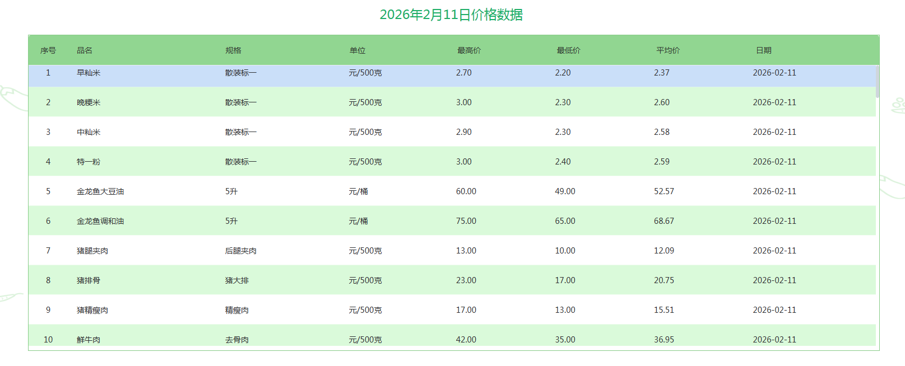Click the 品名 column header
The image size is (905, 366).
point(85,50)
